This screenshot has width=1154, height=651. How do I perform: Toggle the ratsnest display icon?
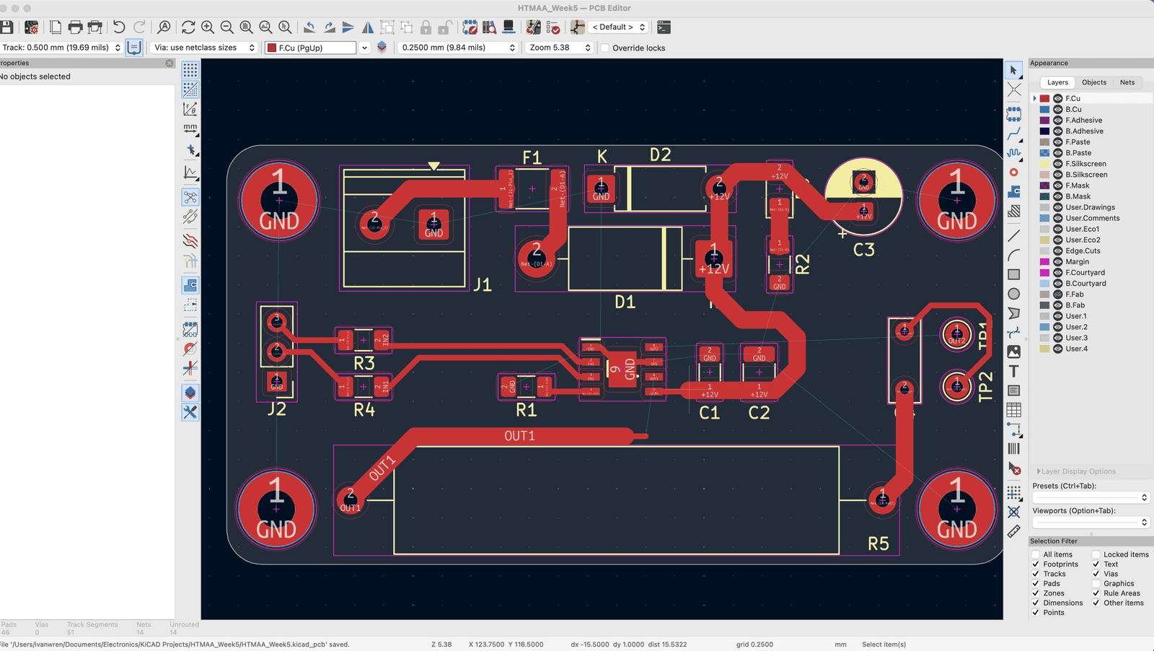(x=190, y=197)
